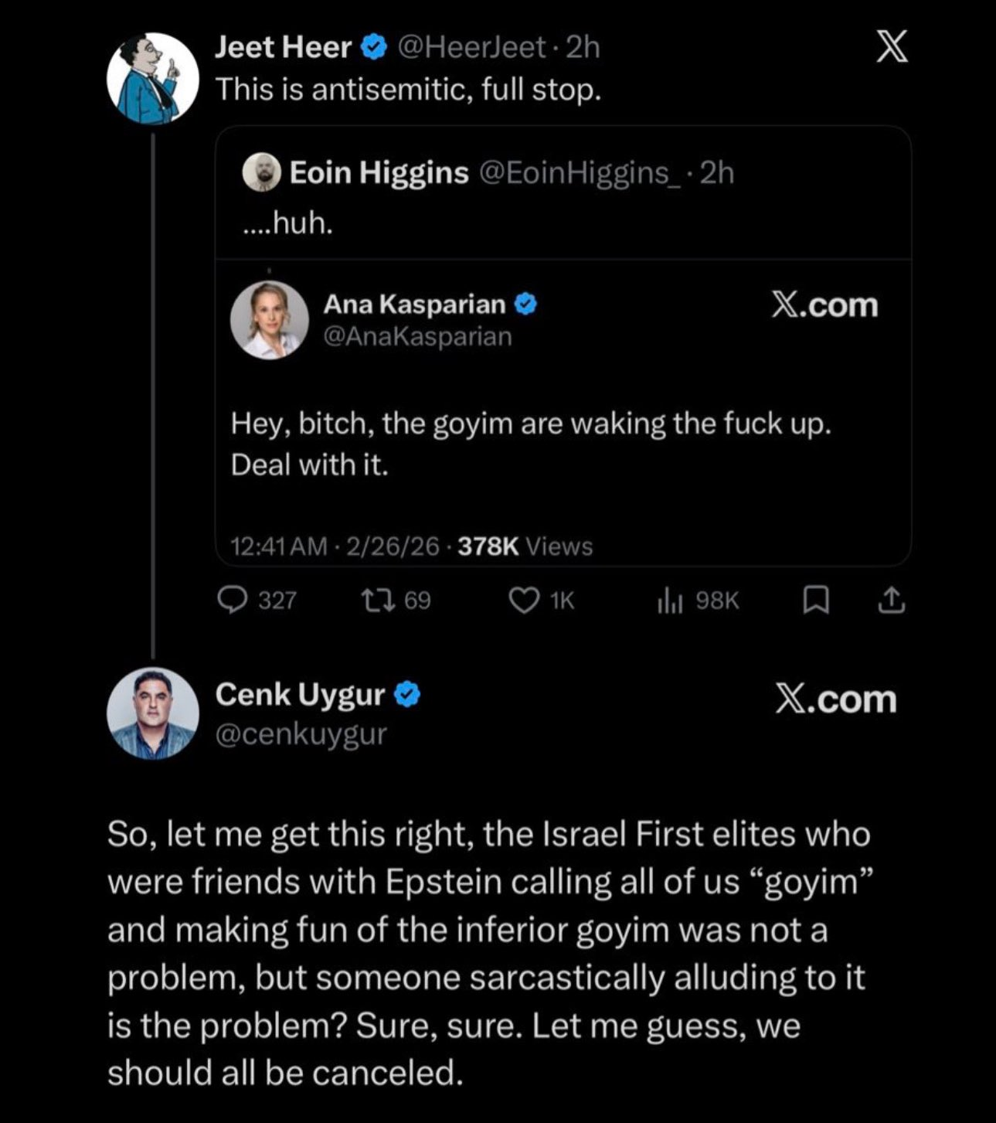Open Eoin Higgins' small profile picture
Viewport: 996px width, 1123px height.
pyautogui.click(x=262, y=172)
